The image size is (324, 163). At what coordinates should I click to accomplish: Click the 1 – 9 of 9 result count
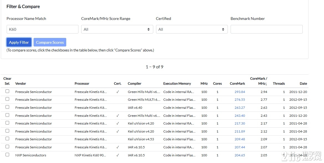click(155, 67)
